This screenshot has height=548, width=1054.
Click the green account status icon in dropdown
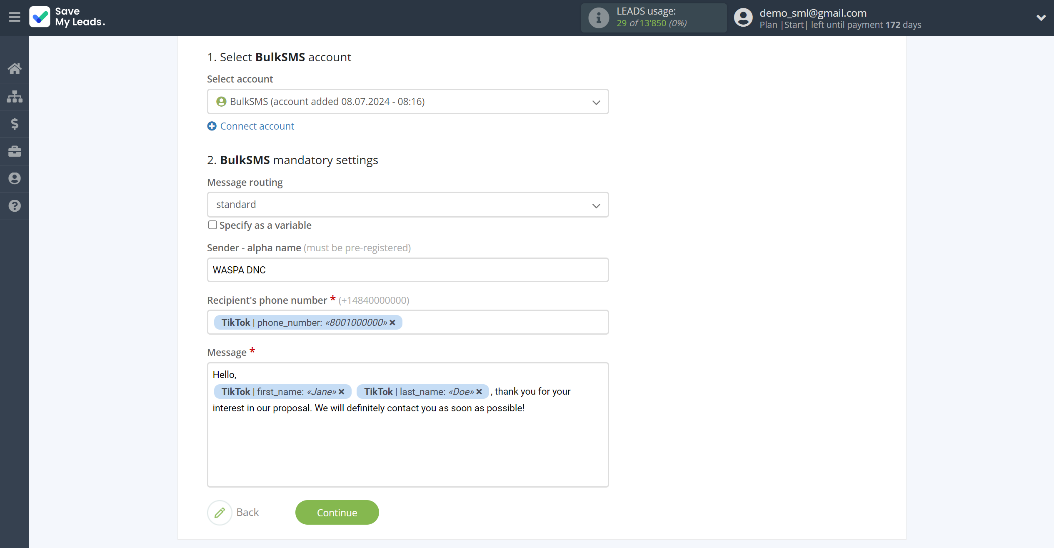[x=221, y=102]
